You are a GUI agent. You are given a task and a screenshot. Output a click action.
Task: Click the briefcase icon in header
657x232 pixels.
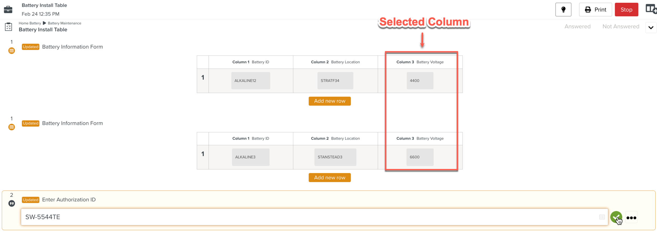click(x=8, y=9)
